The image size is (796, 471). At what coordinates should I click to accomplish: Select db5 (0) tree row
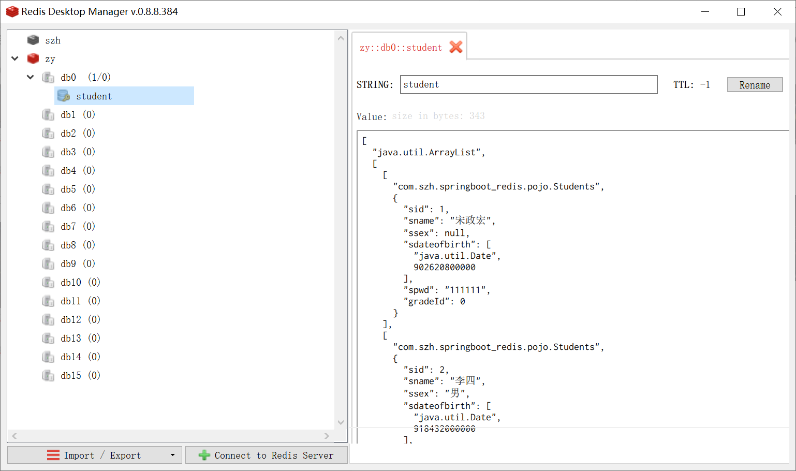[x=78, y=189]
